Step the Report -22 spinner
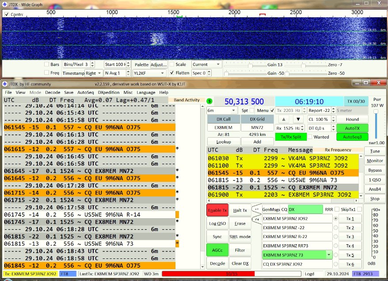This screenshot has height=281, width=388. point(333,110)
